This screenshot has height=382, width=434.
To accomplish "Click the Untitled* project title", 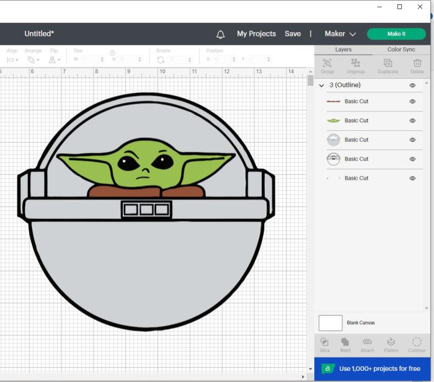I will coord(39,33).
